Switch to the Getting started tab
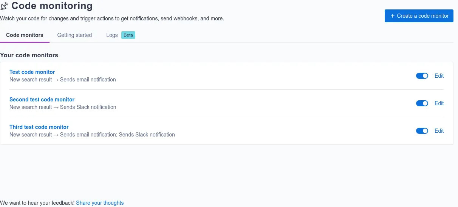Image resolution: width=458 pixels, height=207 pixels. point(74,35)
